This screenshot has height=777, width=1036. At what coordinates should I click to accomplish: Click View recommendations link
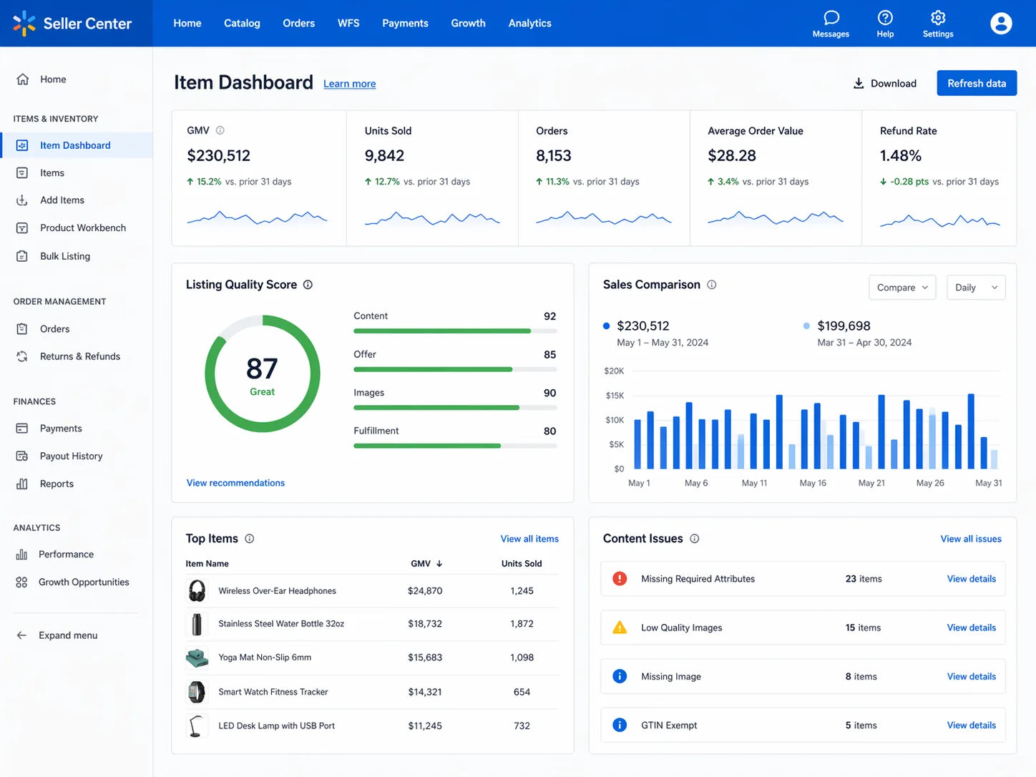pyautogui.click(x=235, y=483)
